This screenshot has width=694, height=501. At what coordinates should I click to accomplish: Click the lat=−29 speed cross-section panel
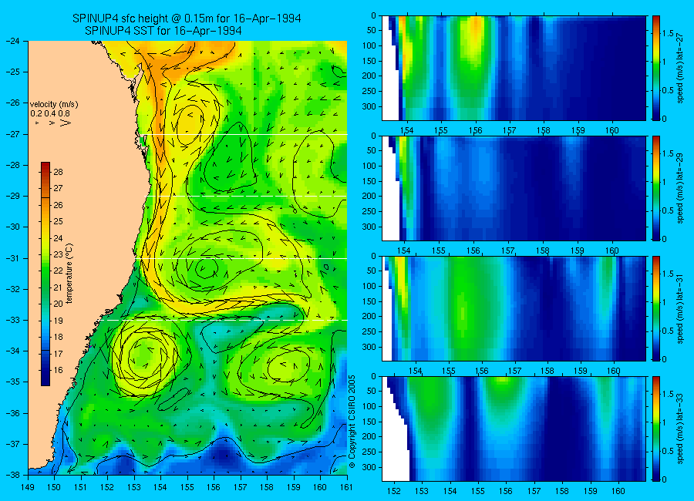tap(514, 188)
